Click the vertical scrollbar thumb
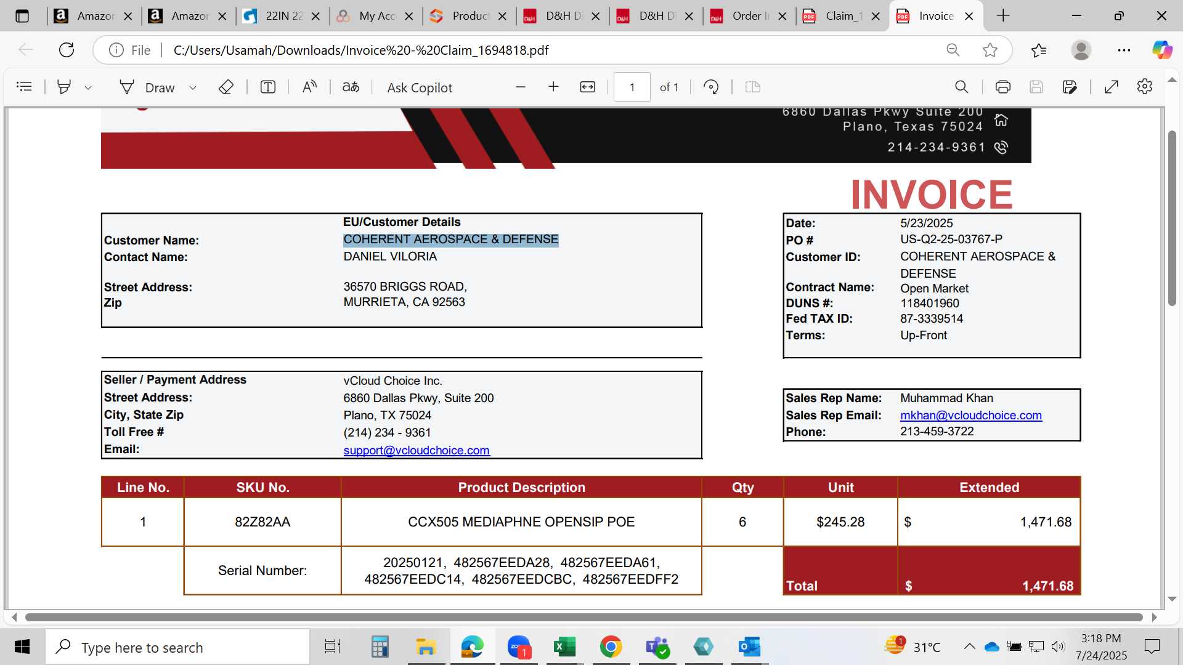1183x665 pixels. pyautogui.click(x=1172, y=219)
